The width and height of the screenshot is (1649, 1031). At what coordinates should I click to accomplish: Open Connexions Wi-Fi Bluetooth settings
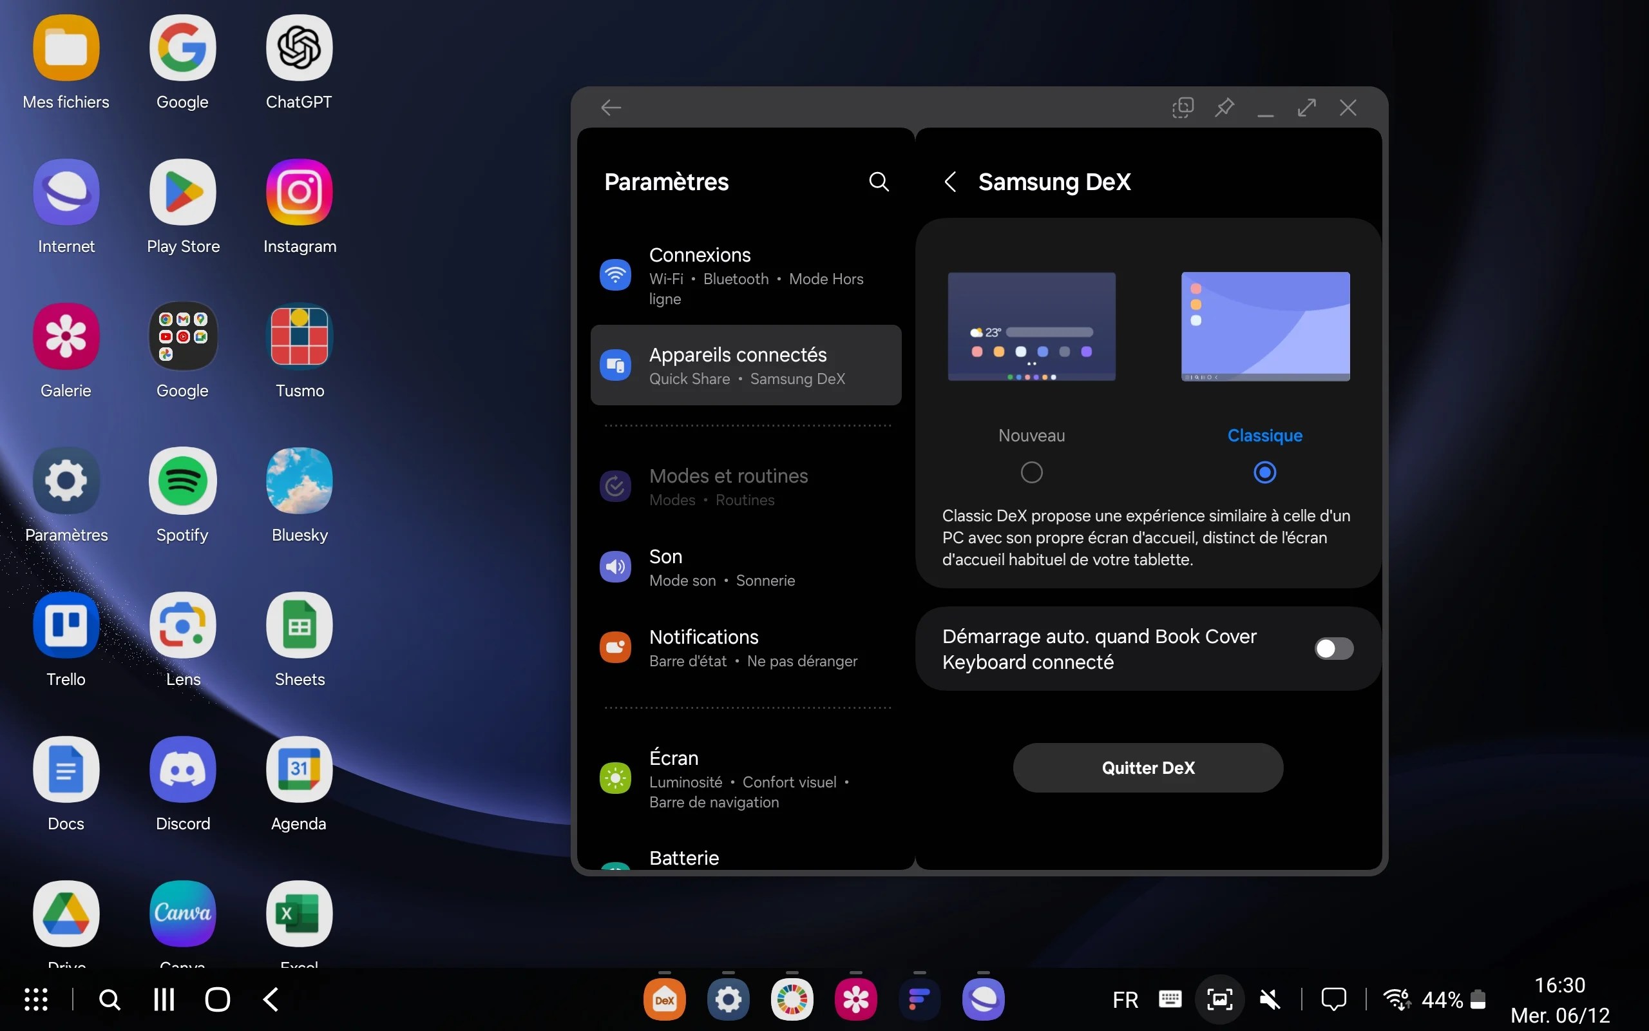(x=745, y=275)
